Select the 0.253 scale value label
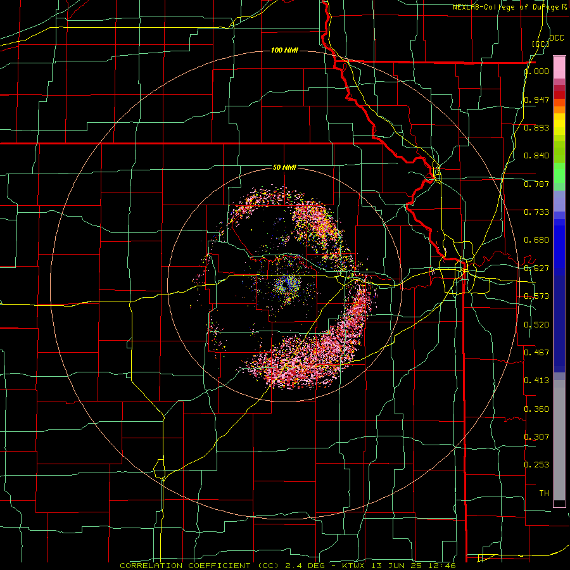Screen dimensions: 570x570 coord(536,465)
